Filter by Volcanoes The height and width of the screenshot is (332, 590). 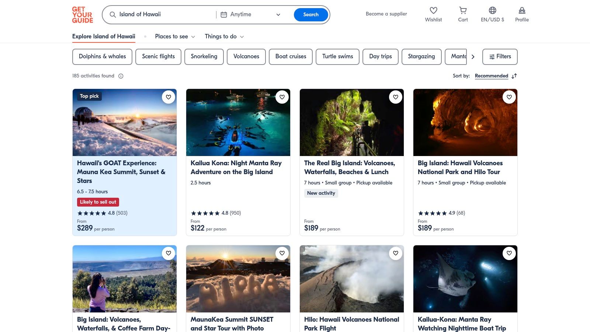[x=246, y=57]
